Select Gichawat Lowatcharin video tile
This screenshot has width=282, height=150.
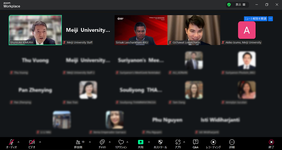[194, 30]
